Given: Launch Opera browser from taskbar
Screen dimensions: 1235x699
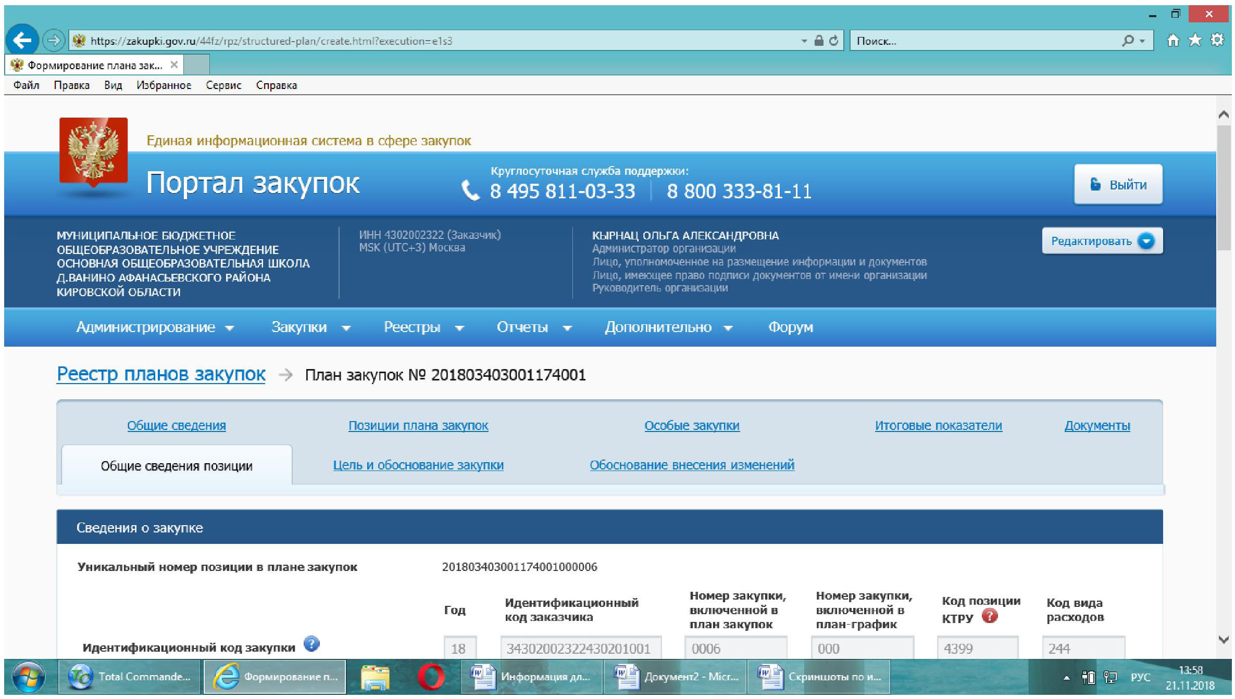Looking at the screenshot, I should coord(431,677).
